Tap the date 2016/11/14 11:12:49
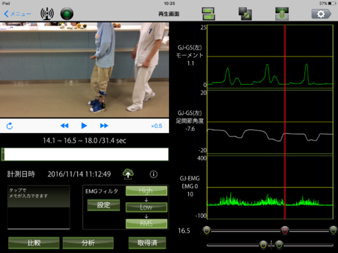This screenshot has height=253, width=338. tap(79, 174)
